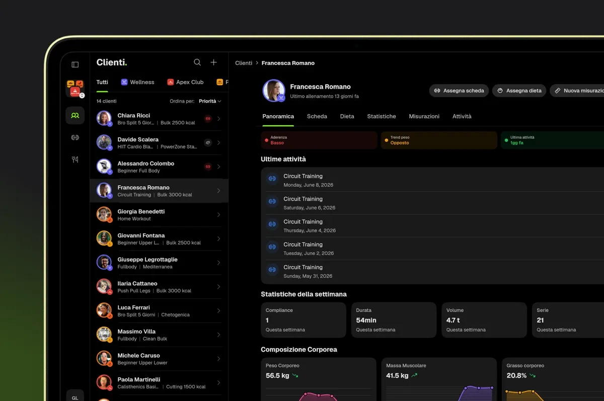
Task: Expand the Giovanni Fontana row chevron
Action: click(x=219, y=238)
